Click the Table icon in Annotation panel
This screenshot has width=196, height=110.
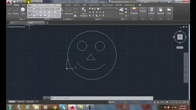[x=75, y=16]
